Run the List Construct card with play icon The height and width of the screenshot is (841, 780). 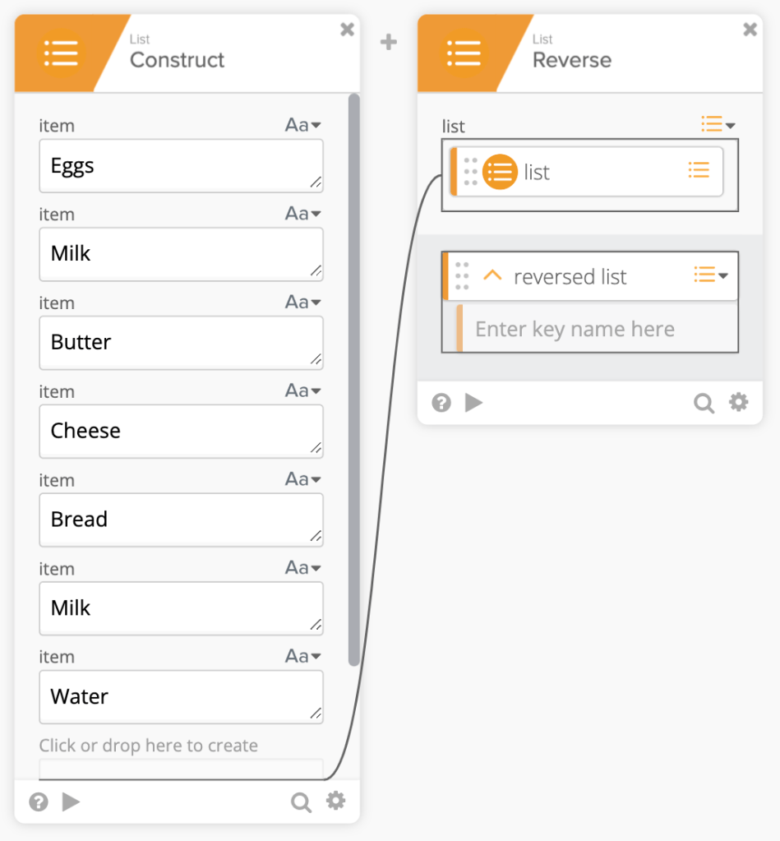point(72,802)
